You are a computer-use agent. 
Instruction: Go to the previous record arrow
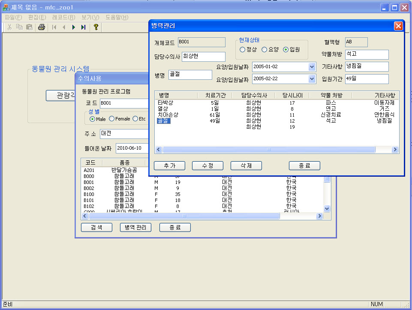(64, 27)
